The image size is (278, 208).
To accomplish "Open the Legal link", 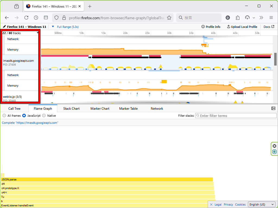I will [x=218, y=204].
